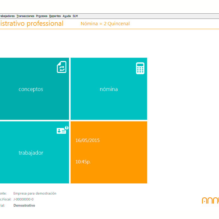This screenshot has width=219, height=219.
Task: Click the calculator icon on nómina tile
Action: [140, 68]
